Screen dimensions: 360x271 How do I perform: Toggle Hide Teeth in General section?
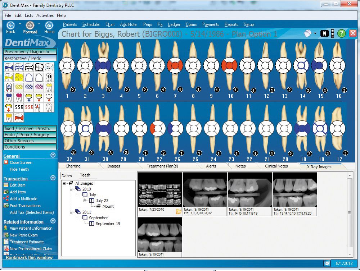19,169
